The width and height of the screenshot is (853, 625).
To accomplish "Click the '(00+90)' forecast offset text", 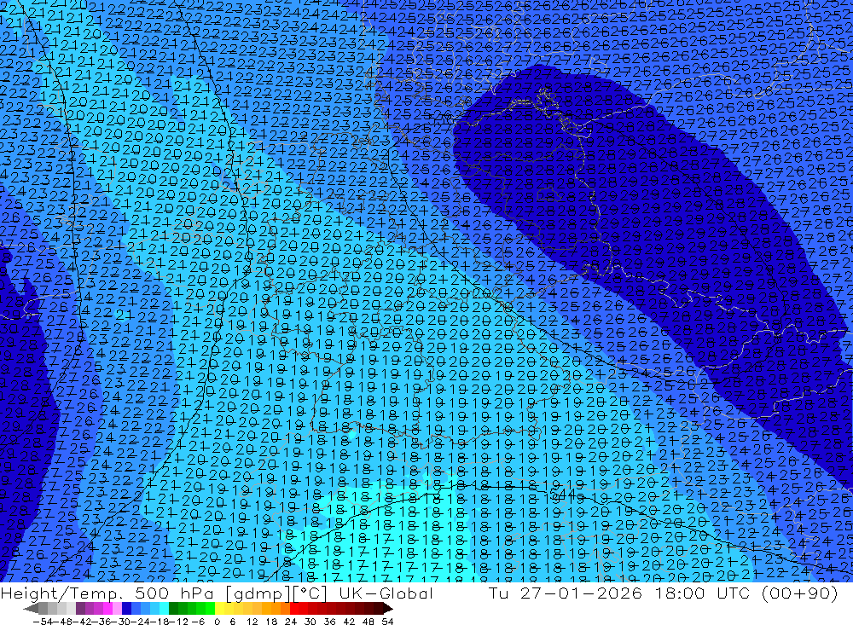I will click(x=798, y=593).
